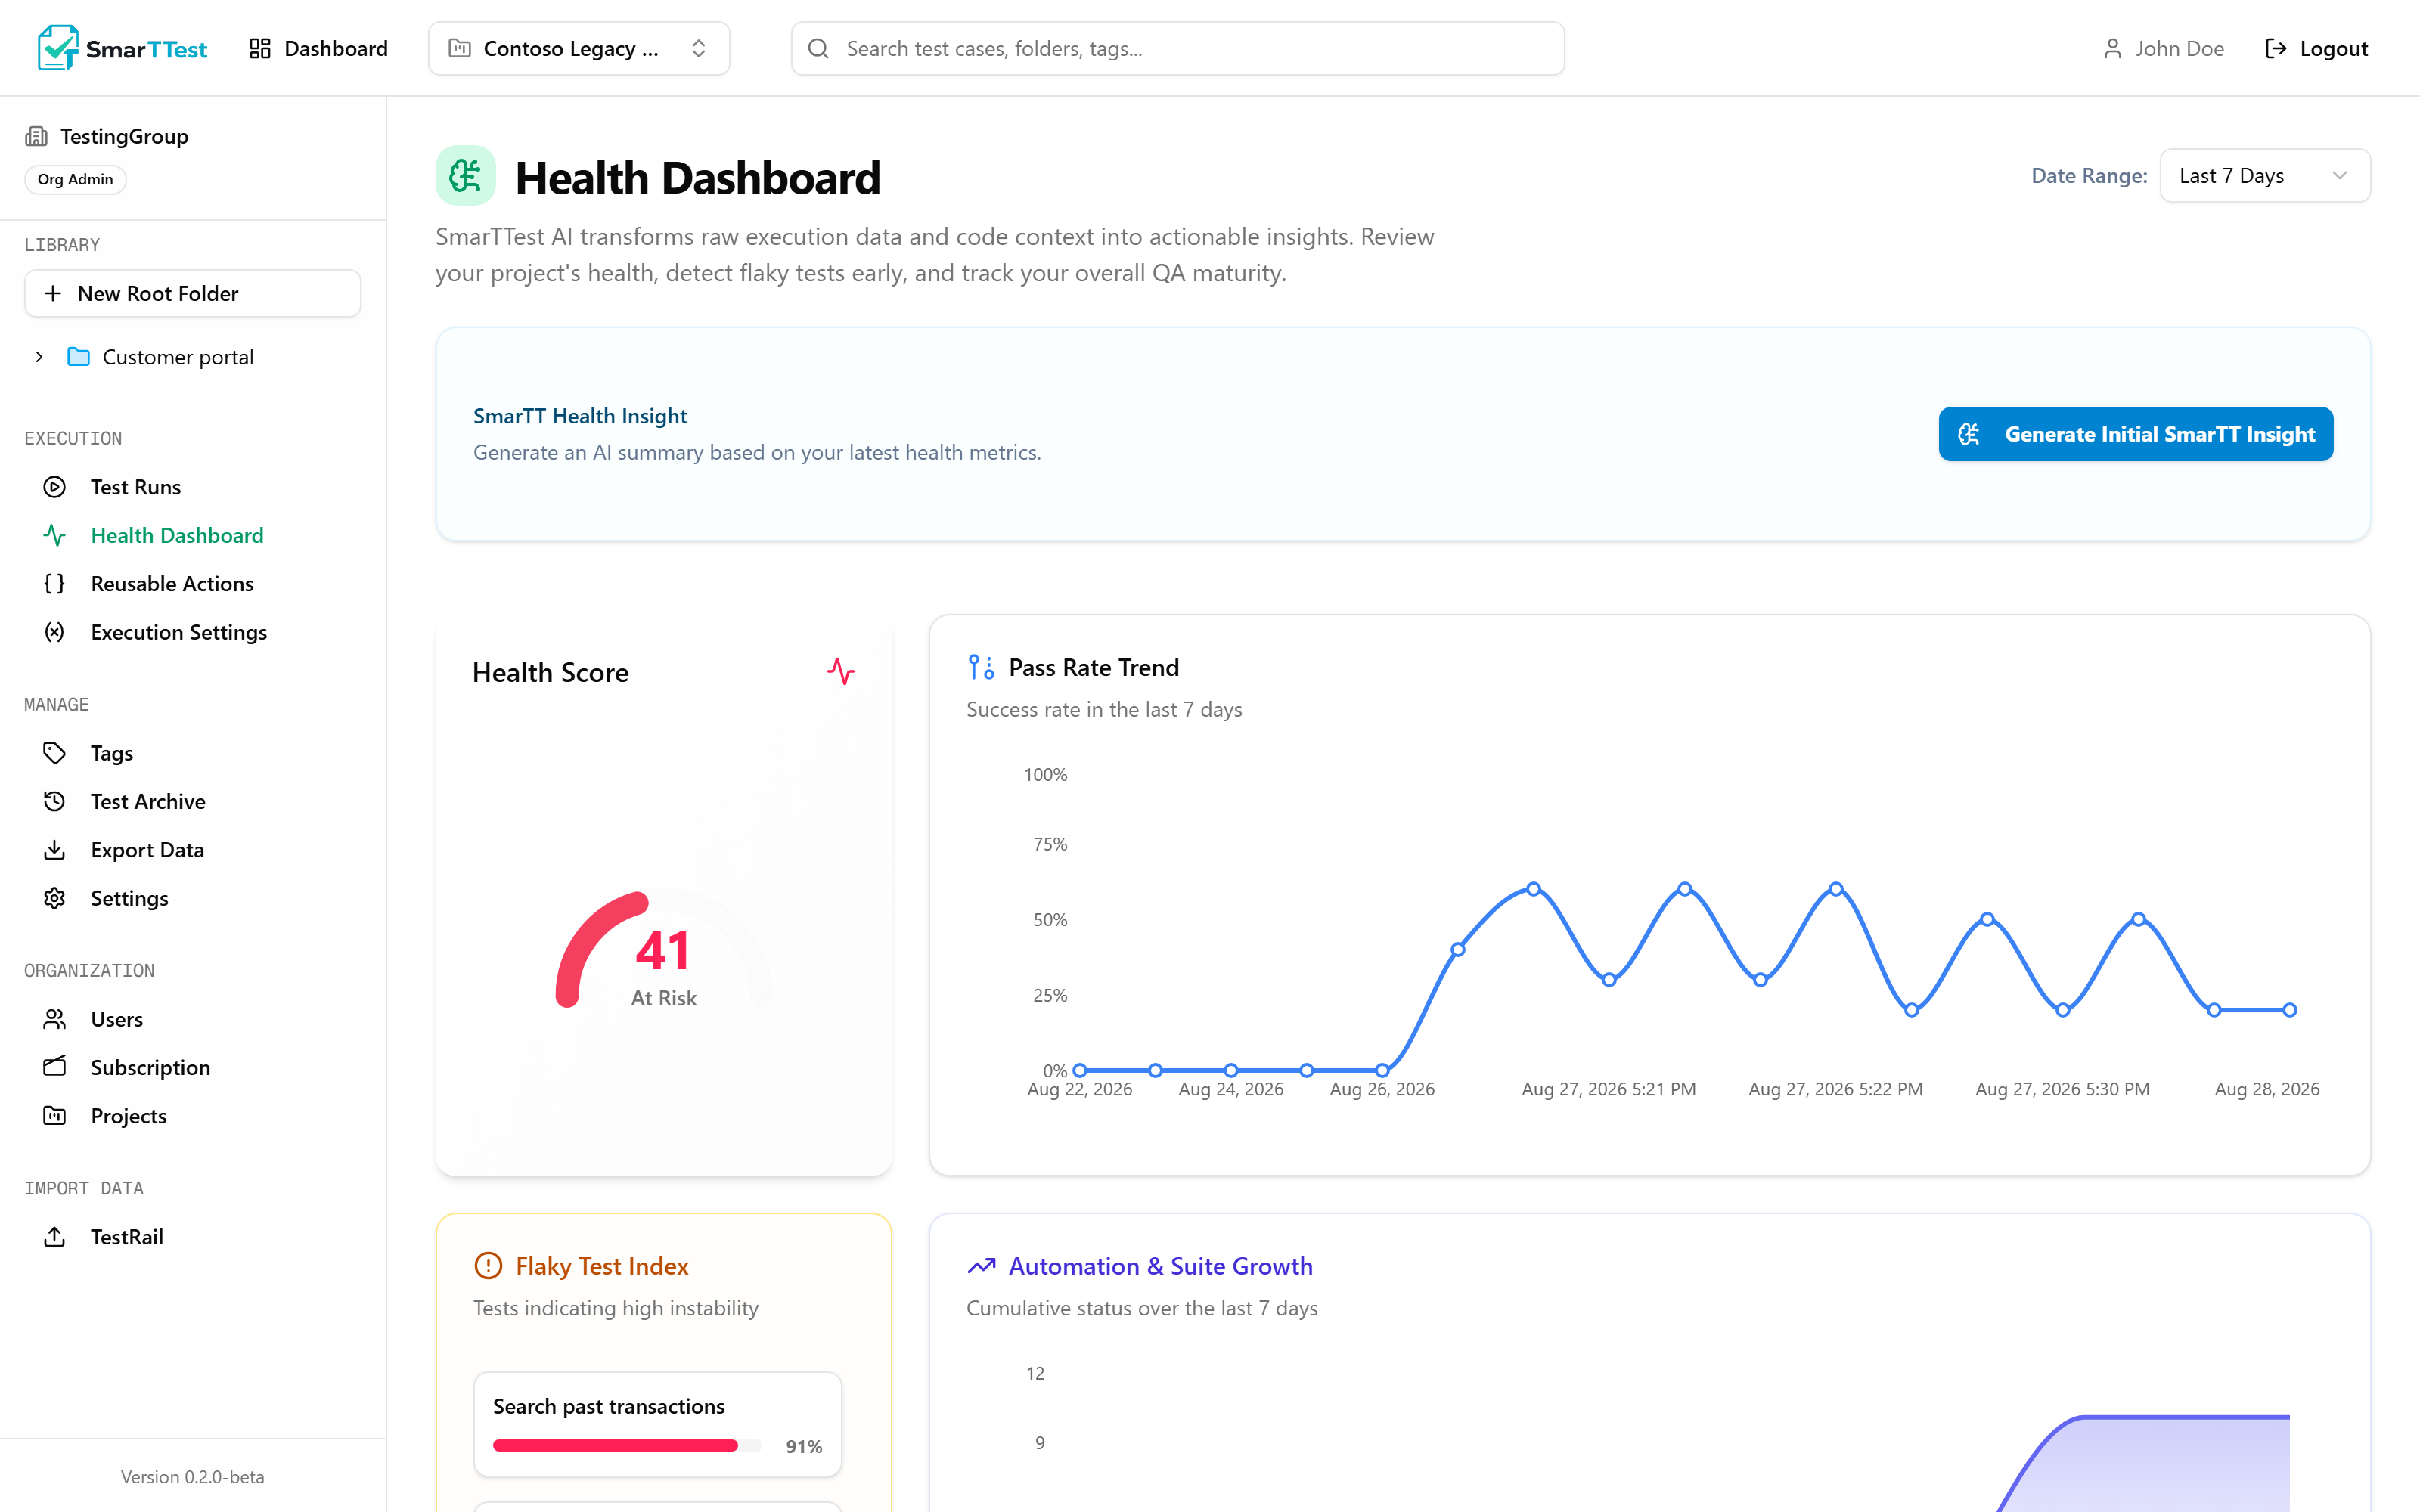
Task: Click the Dashboard grid icon
Action: point(260,48)
